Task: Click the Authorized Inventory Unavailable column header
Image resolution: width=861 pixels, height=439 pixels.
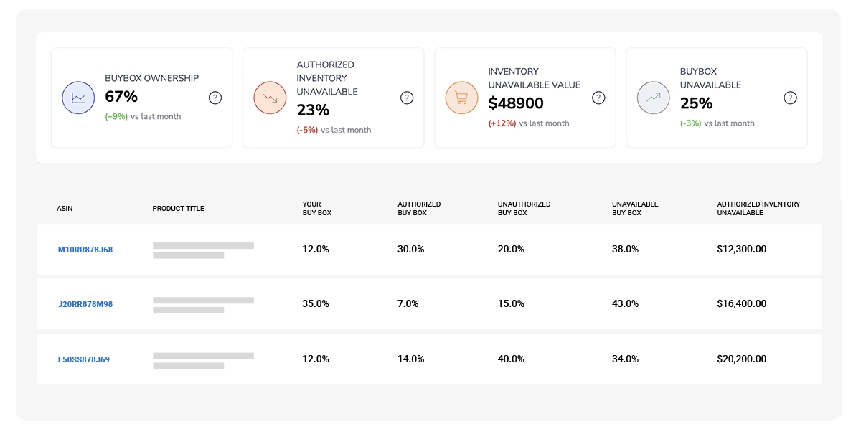Action: tap(758, 208)
